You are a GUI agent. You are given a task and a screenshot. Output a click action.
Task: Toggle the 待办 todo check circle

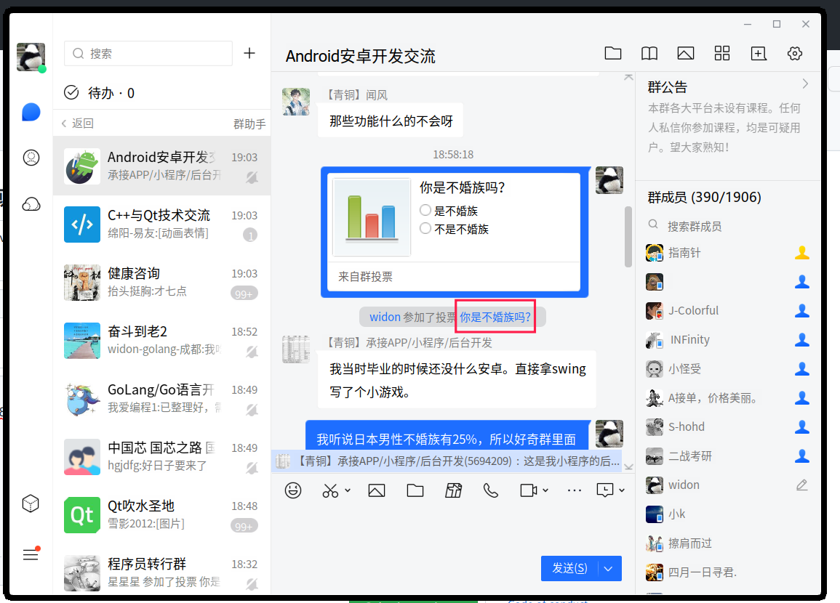tap(71, 92)
